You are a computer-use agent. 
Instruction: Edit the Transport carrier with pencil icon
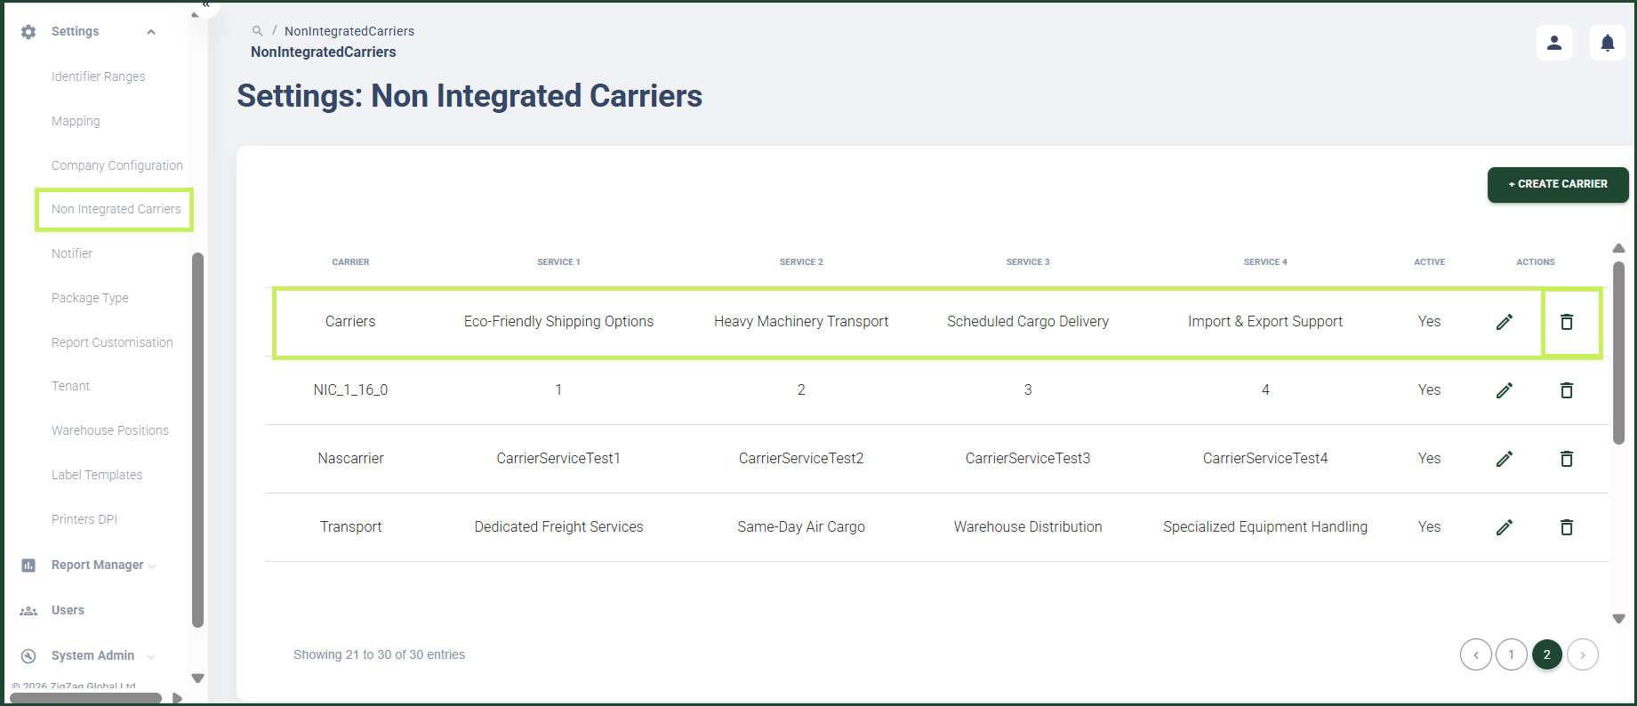coord(1505,527)
